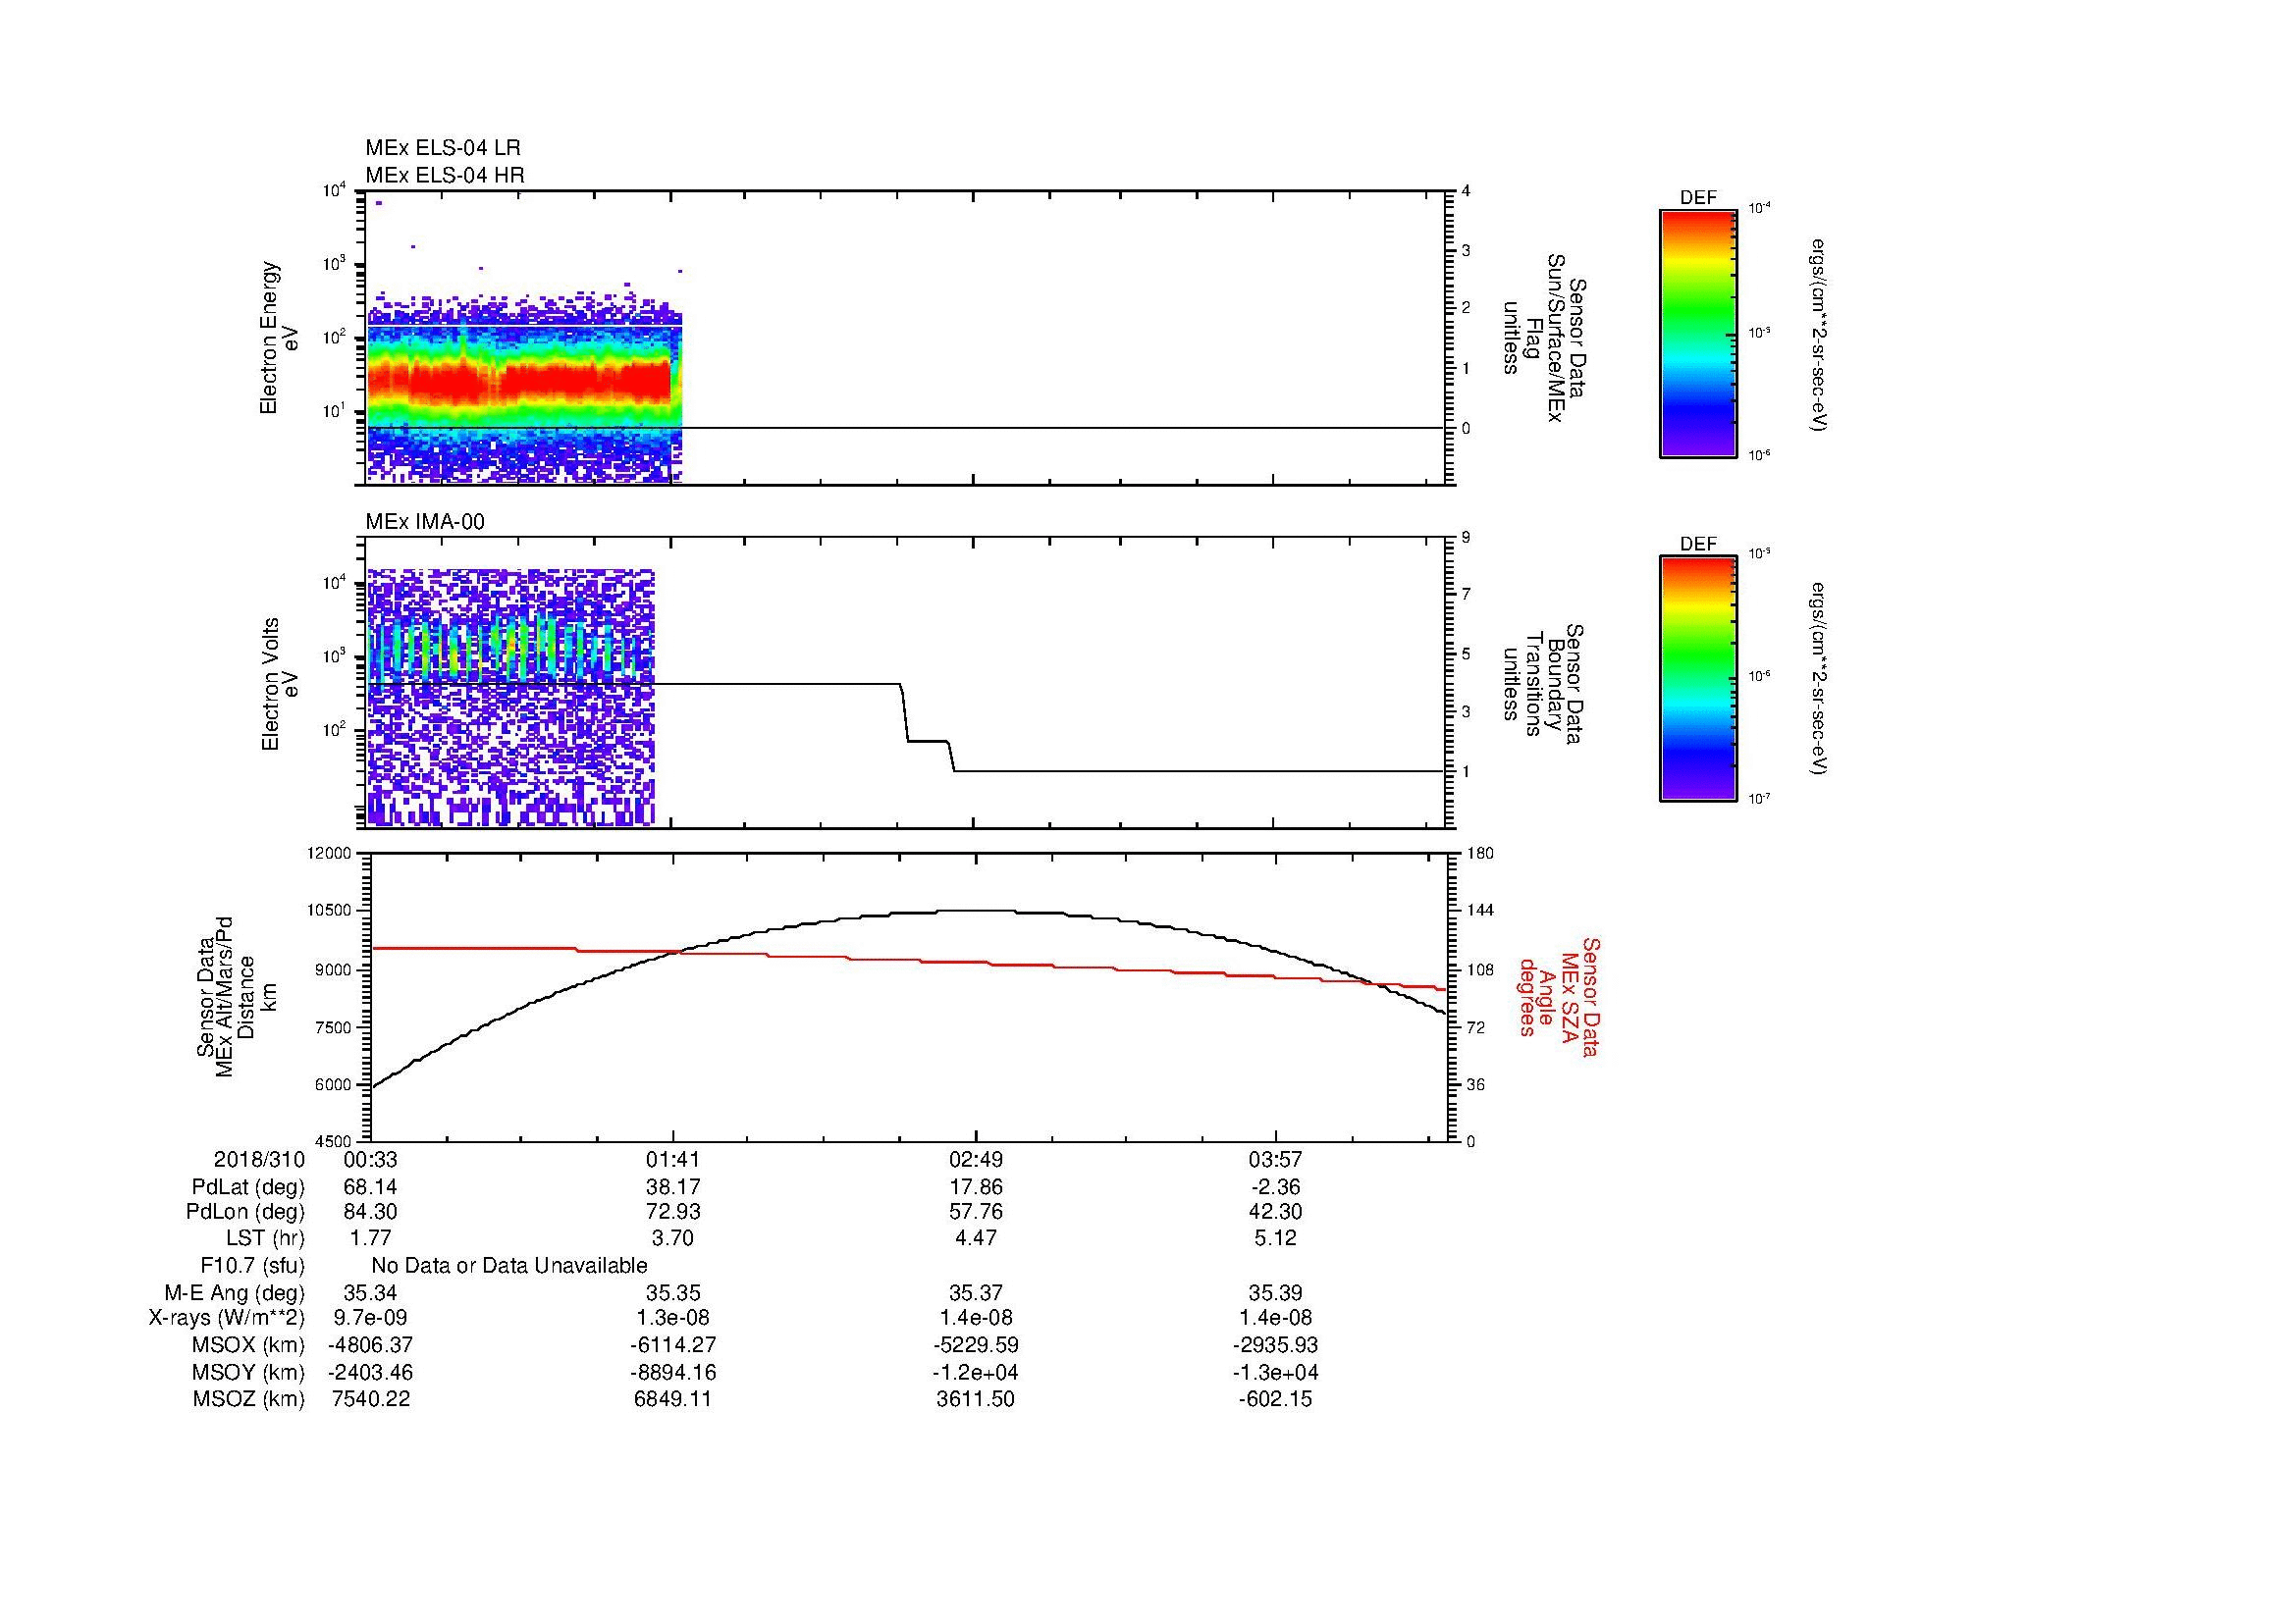Image resolution: width=2296 pixels, height=1622 pixels.
Task: Click 'No Data or Data Unavailable' text
Action: click(509, 1266)
